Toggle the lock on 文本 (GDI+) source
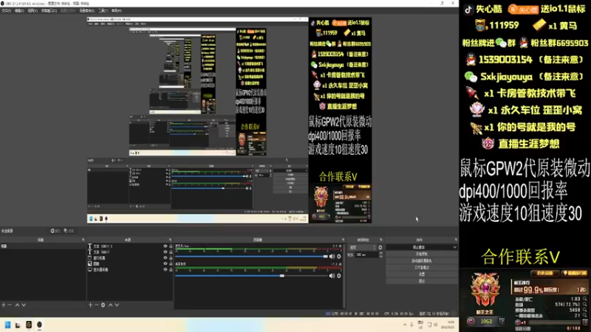 171,252
